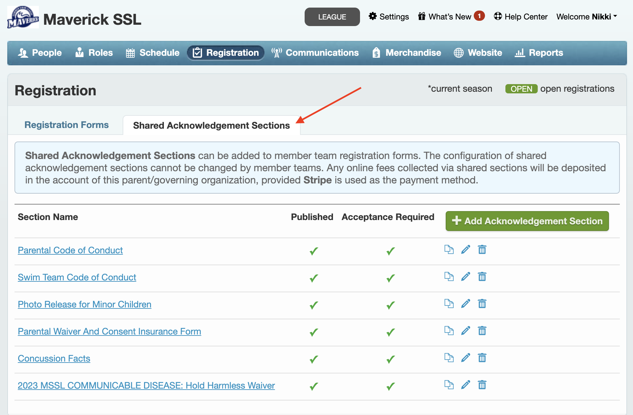This screenshot has height=415, width=633.
Task: Delete the Photo Release for Minor Children section
Action: 482,304
